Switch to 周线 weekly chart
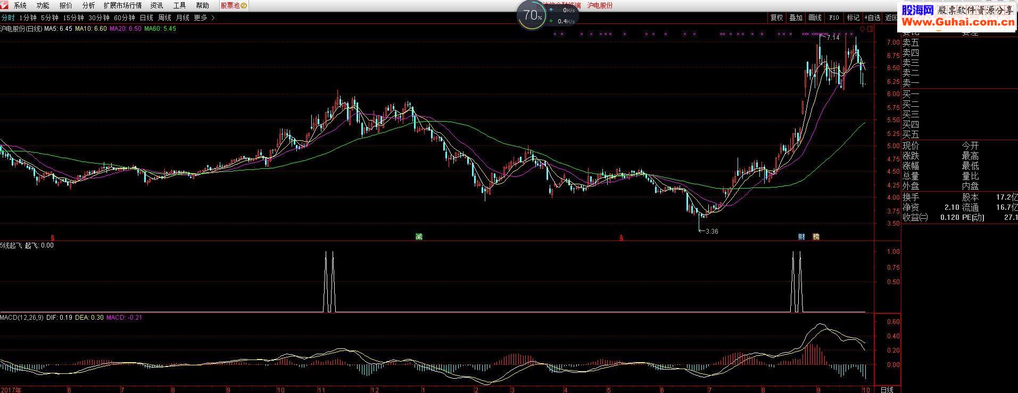The width and height of the screenshot is (1018, 393). click(x=164, y=18)
